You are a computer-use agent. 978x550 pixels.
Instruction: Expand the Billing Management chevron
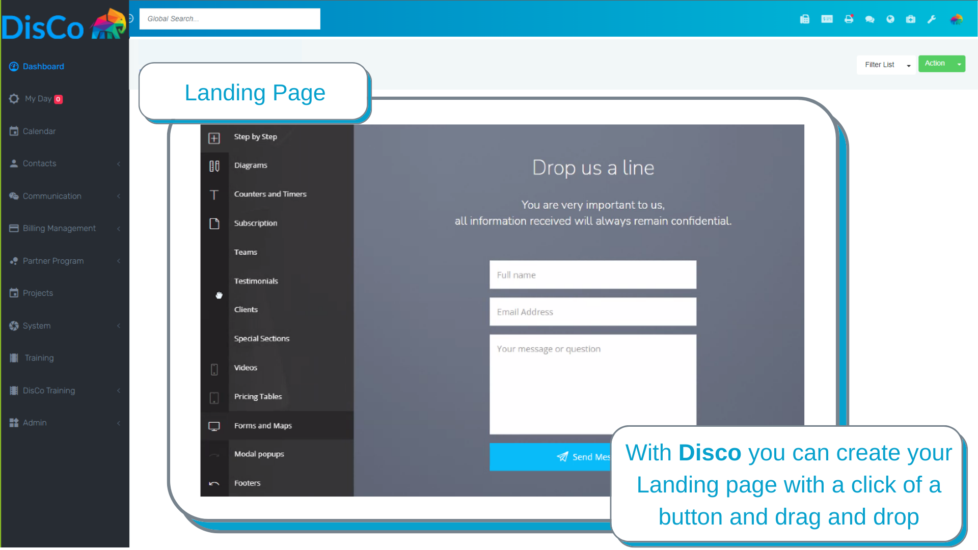coord(119,229)
